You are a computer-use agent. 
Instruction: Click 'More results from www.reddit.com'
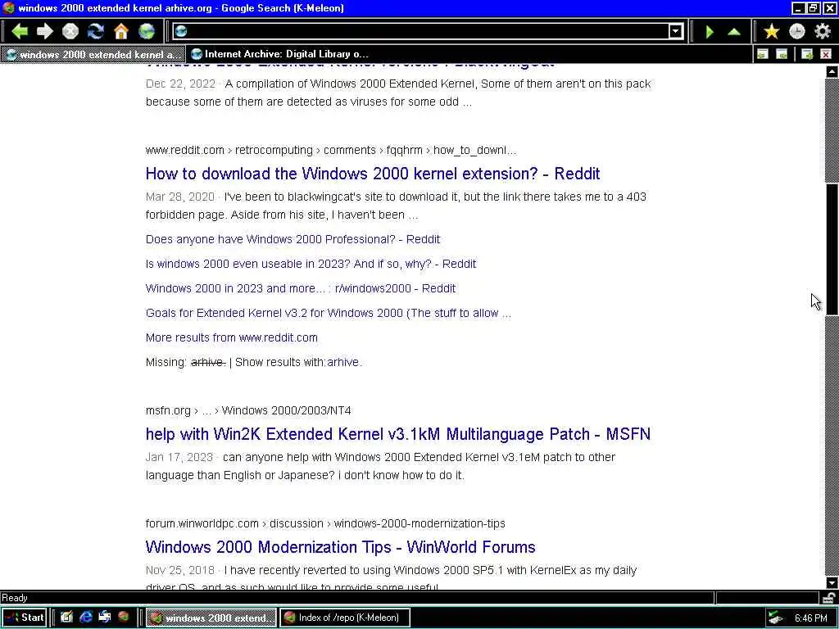coord(232,337)
